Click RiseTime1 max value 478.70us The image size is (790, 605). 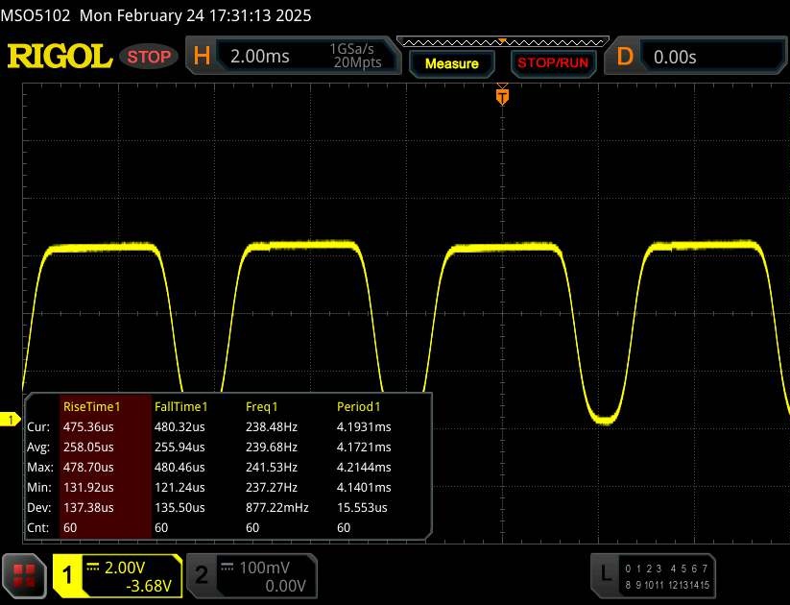(88, 468)
